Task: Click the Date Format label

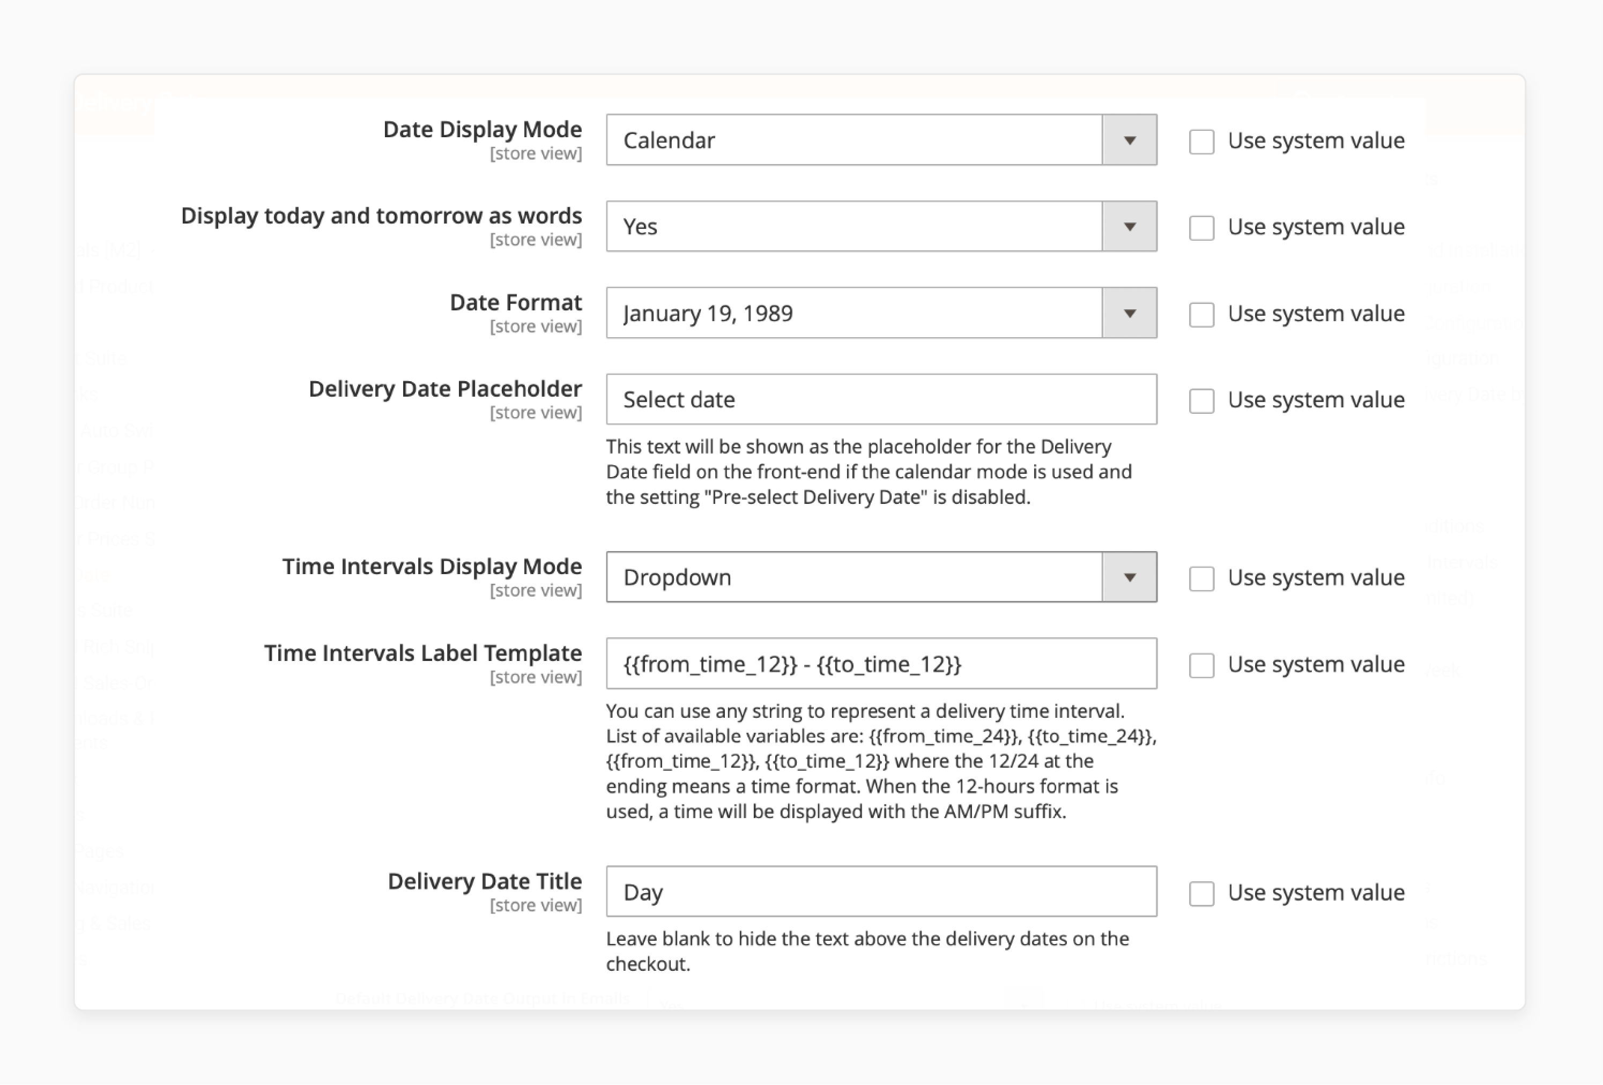Action: click(x=515, y=302)
